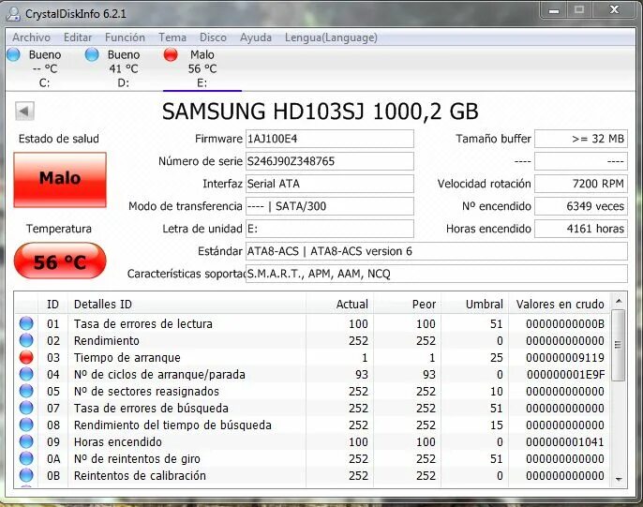Click status icon for sectores reasignados row
This screenshot has width=643, height=507.
click(26, 391)
